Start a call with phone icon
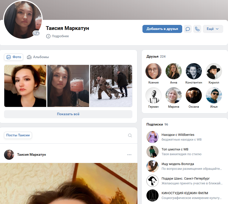The height and width of the screenshot is (204, 228). (x=197, y=29)
